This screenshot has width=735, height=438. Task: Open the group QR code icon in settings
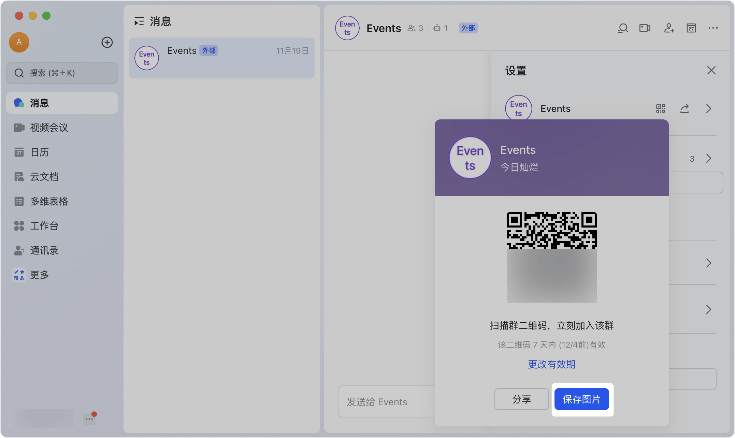(661, 108)
